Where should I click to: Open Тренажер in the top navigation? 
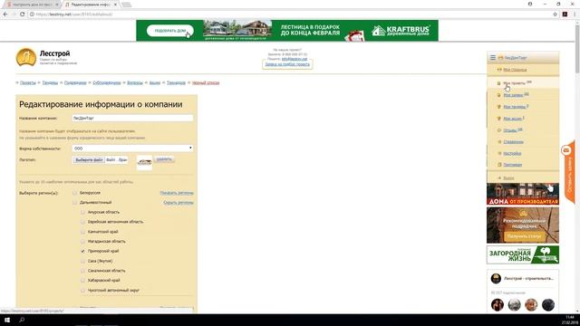point(176,82)
